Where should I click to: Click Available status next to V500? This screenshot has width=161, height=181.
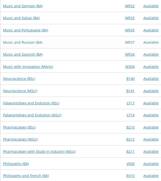(151, 164)
